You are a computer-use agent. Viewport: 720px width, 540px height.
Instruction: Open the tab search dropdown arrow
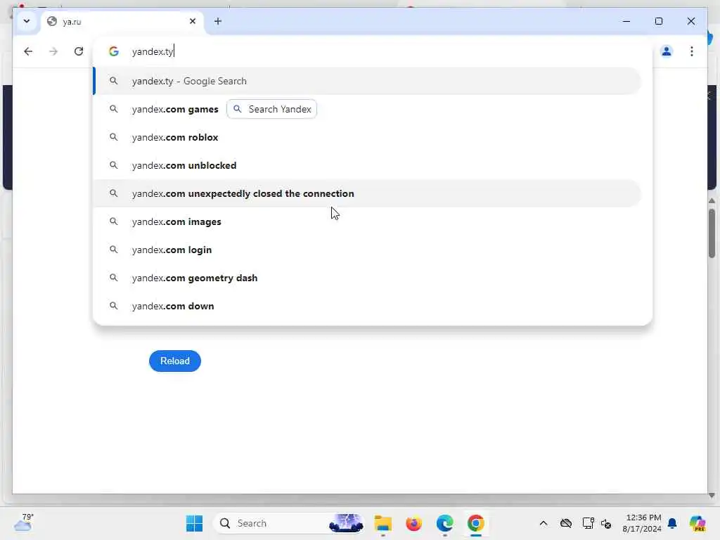[27, 21]
